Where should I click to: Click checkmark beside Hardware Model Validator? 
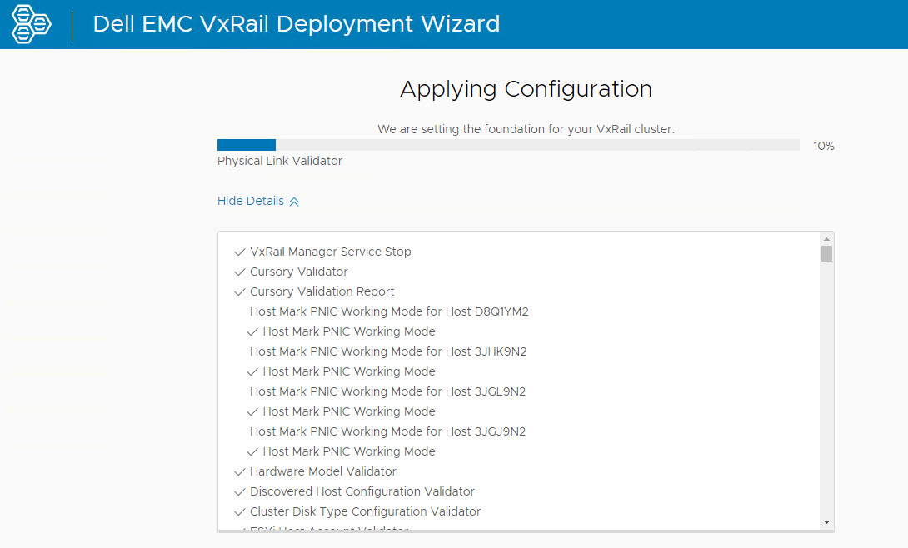pyautogui.click(x=239, y=471)
